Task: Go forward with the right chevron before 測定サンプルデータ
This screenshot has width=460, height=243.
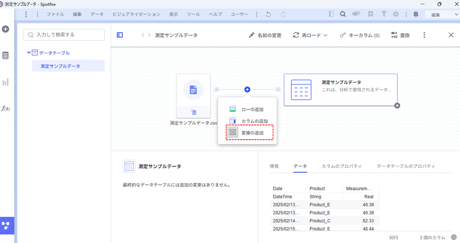Action: 149,35
